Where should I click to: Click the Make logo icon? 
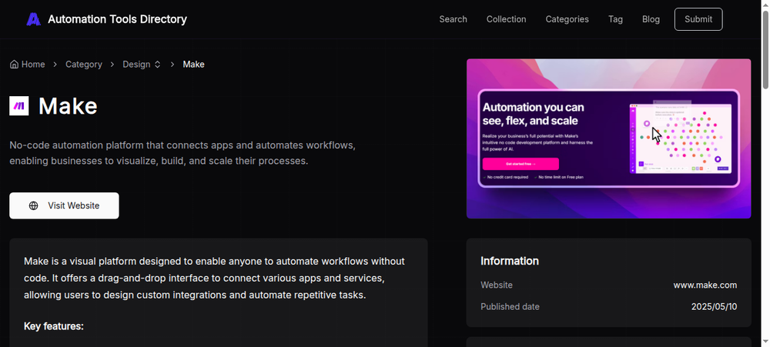click(19, 106)
